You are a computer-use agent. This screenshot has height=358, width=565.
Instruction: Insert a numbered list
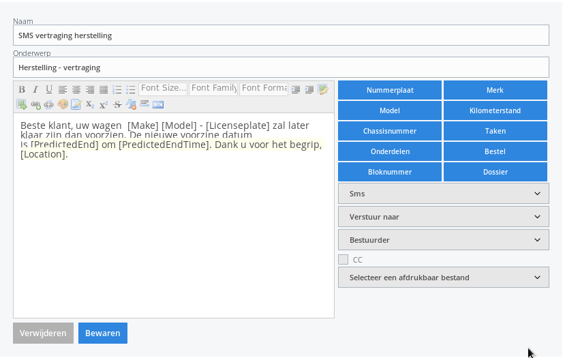[117, 89]
